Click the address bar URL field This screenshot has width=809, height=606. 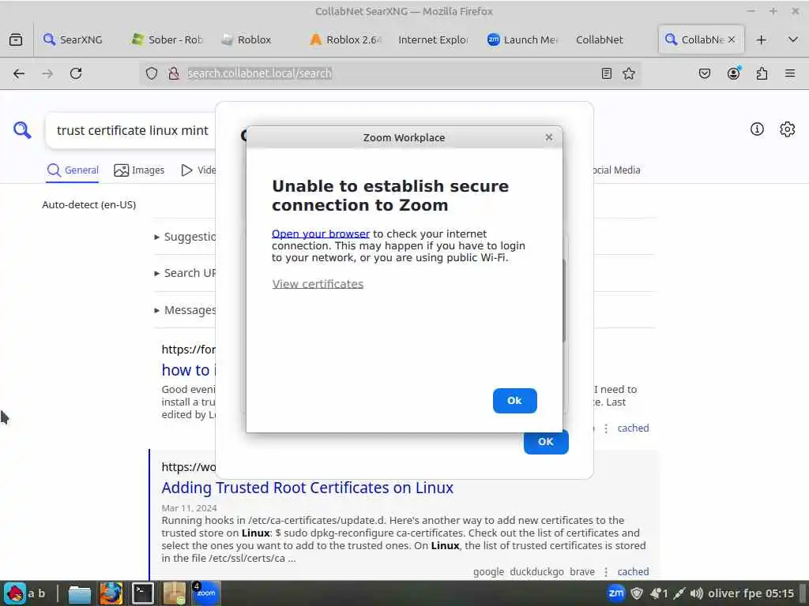coord(389,73)
